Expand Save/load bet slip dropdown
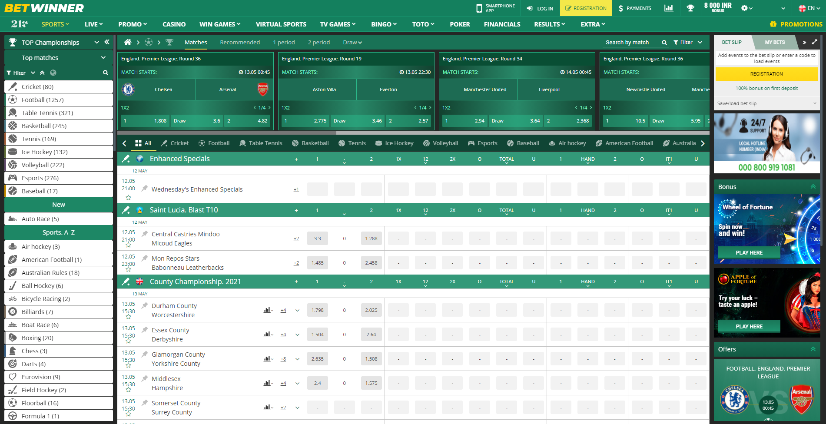Viewport: 826px width, 424px height. (767, 103)
